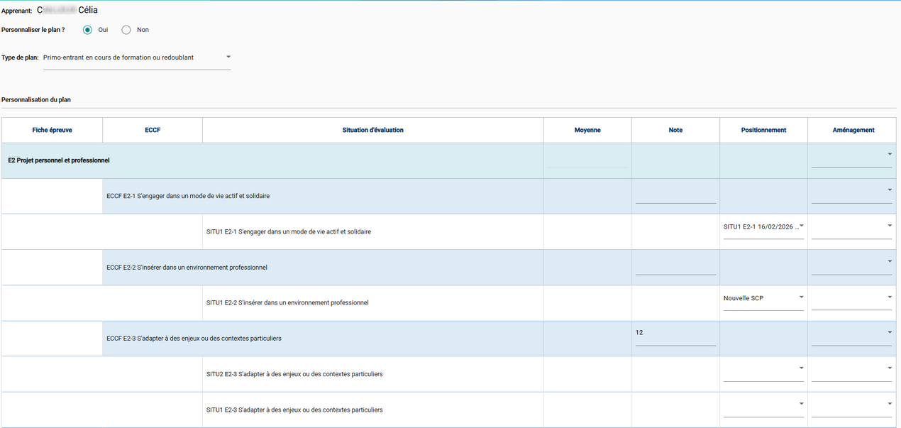Select the "Oui" radio for Personnaliser le plan
Image resolution: width=901 pixels, height=428 pixels.
point(86,30)
